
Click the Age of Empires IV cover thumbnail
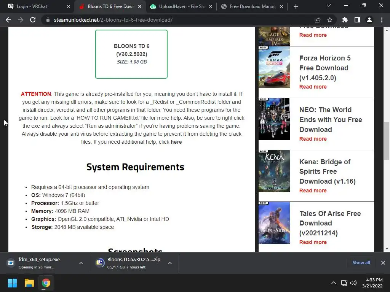[274, 36]
